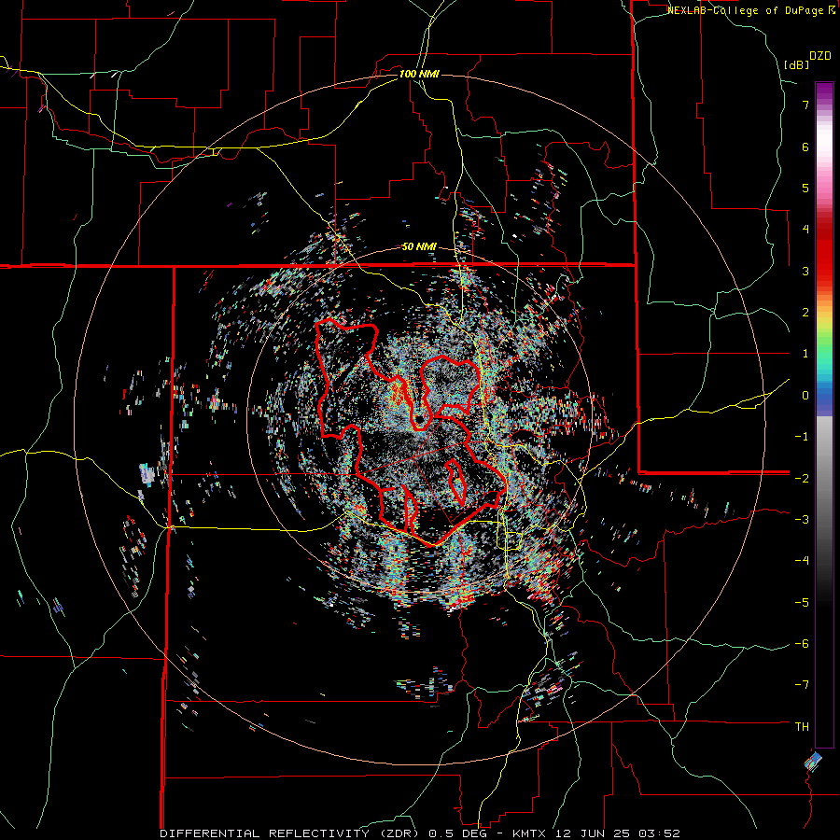Image resolution: width=840 pixels, height=840 pixels.
Task: Click the 100 NMI range ring label
Action: pyautogui.click(x=419, y=74)
